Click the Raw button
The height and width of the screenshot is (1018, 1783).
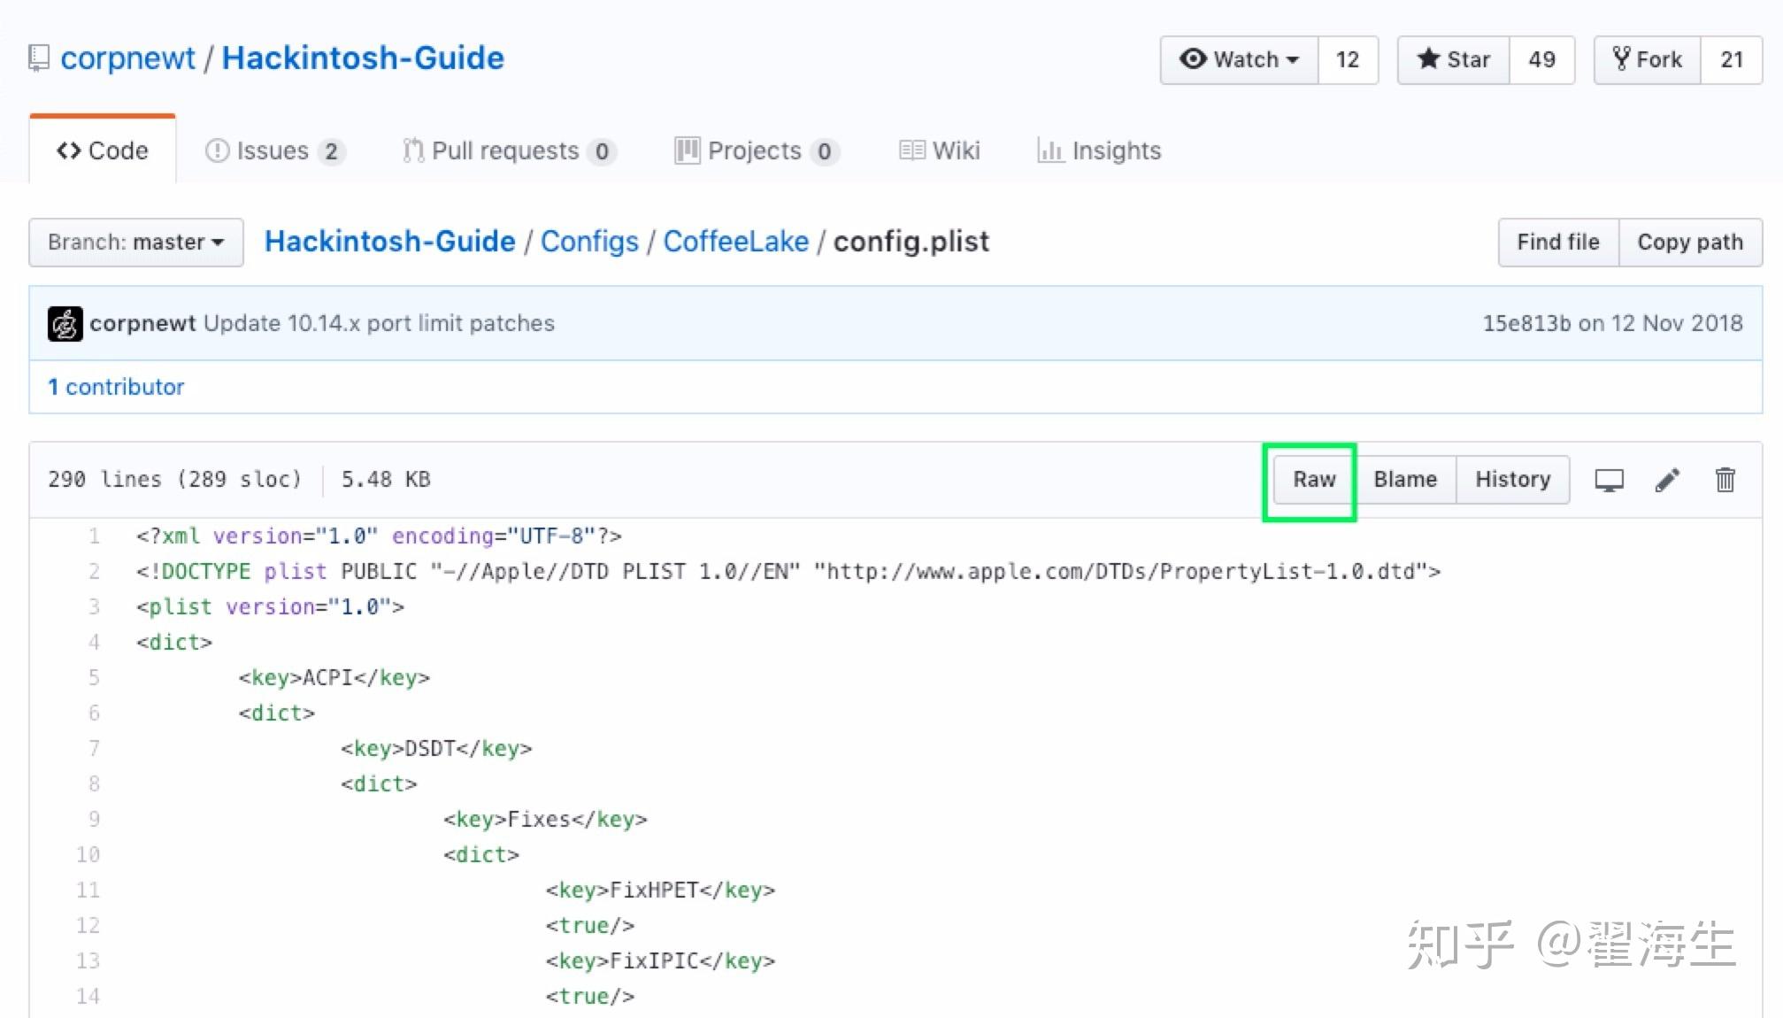point(1313,480)
